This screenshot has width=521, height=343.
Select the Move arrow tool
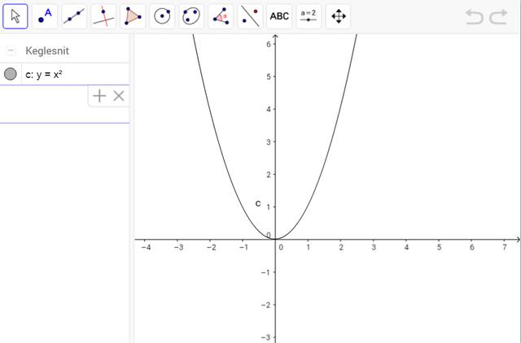click(15, 16)
